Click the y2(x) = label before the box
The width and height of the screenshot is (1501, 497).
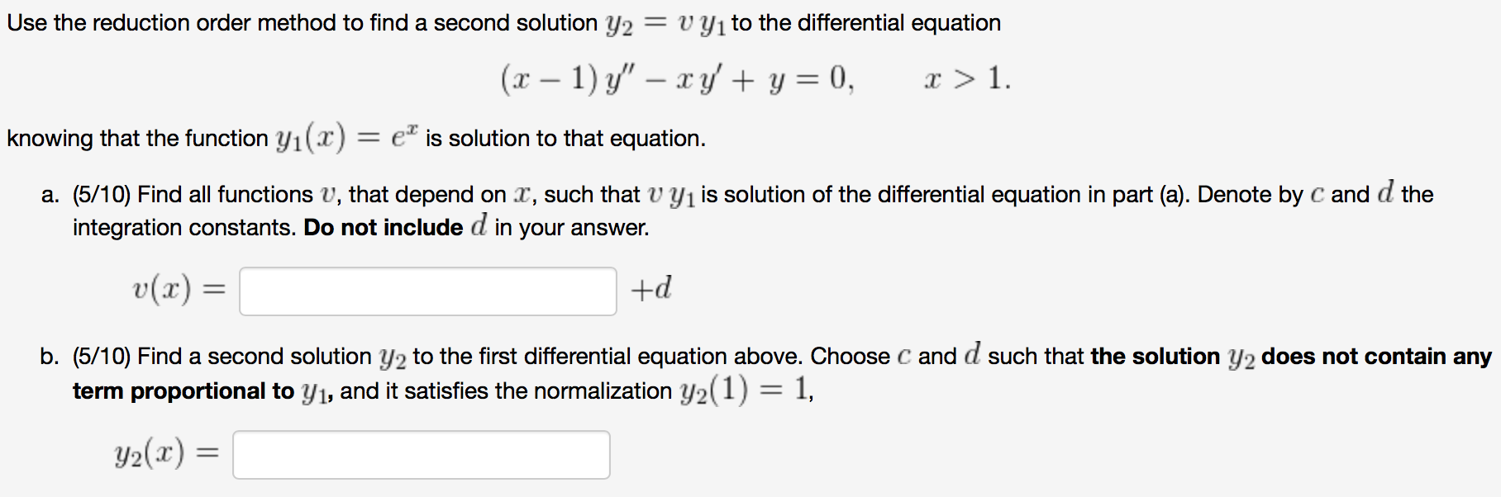point(164,452)
